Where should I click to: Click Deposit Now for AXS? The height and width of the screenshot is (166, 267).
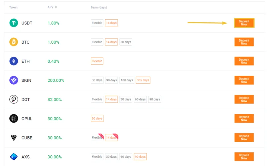[244, 157]
